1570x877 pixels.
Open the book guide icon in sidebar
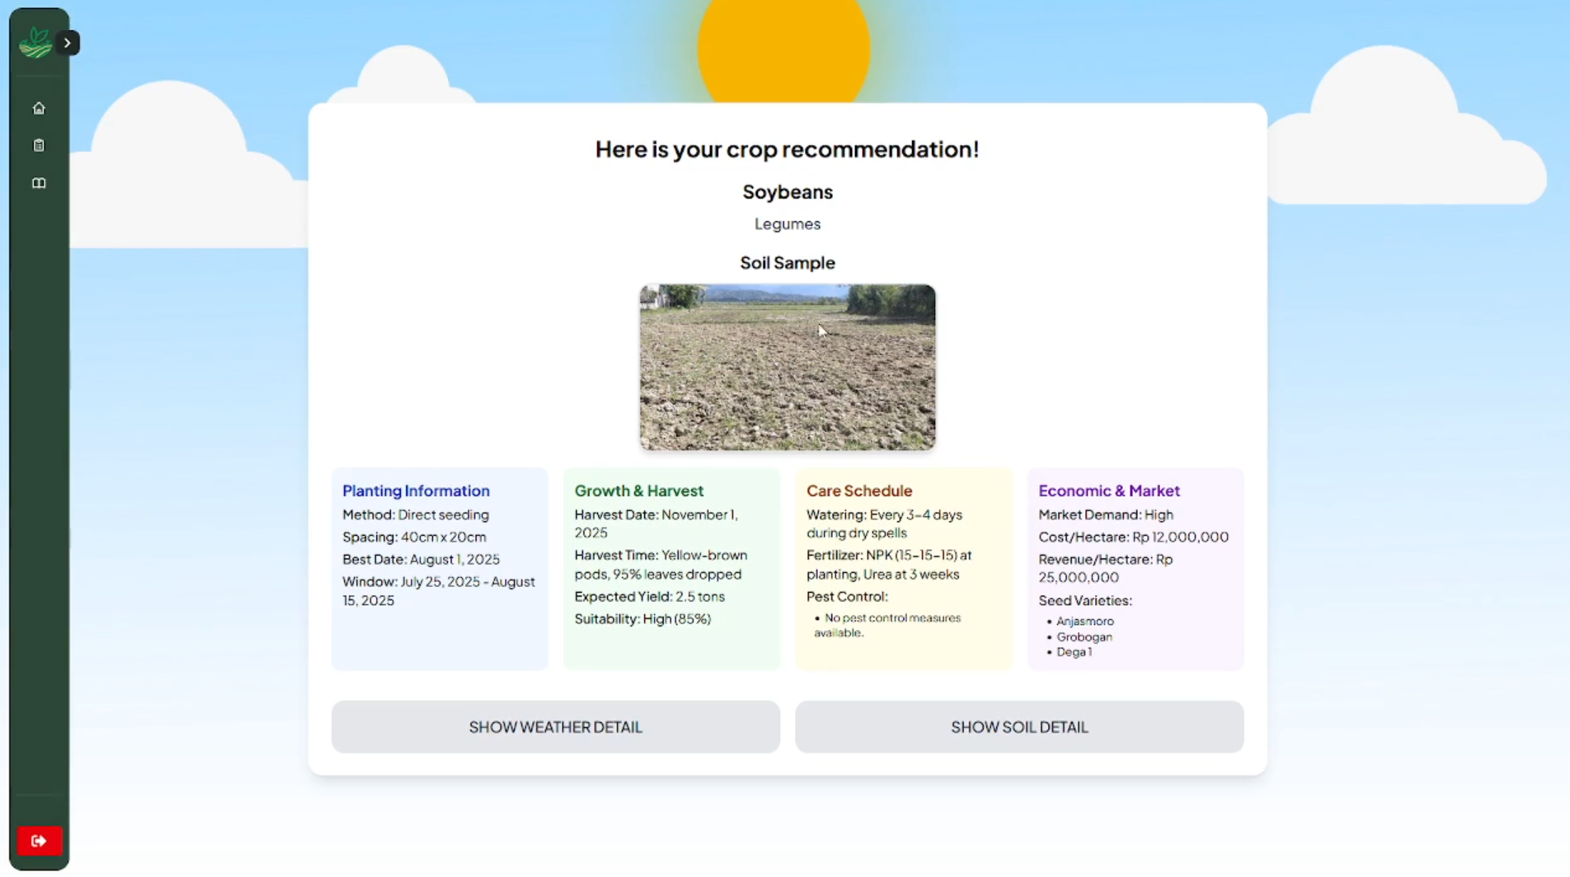(x=39, y=184)
